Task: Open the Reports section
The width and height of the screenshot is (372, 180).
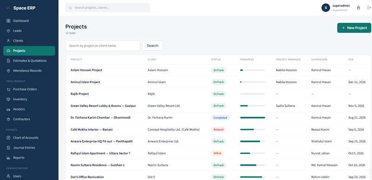Action: coord(29,158)
